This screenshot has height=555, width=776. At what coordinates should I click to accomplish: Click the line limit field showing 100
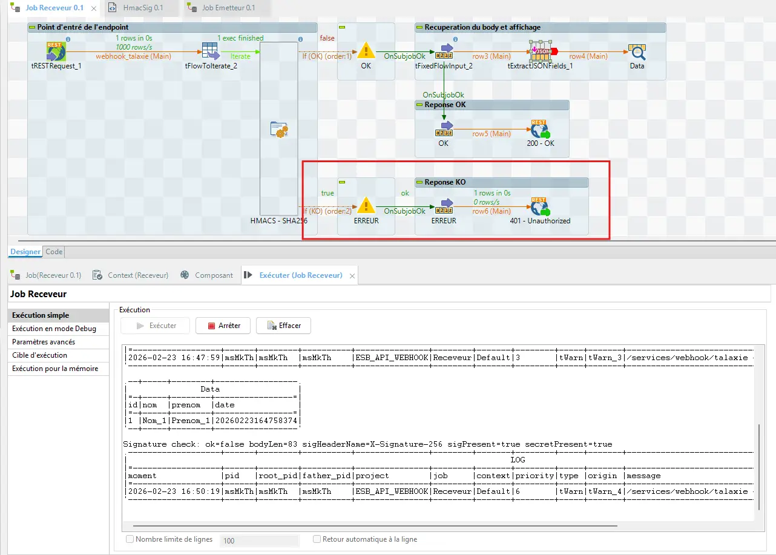coord(259,540)
